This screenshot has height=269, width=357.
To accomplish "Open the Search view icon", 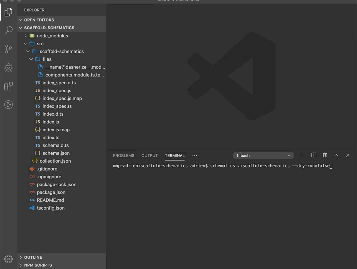I will [x=9, y=30].
